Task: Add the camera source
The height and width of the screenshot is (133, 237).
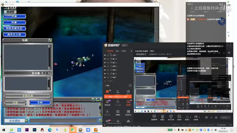Action: (162, 117)
